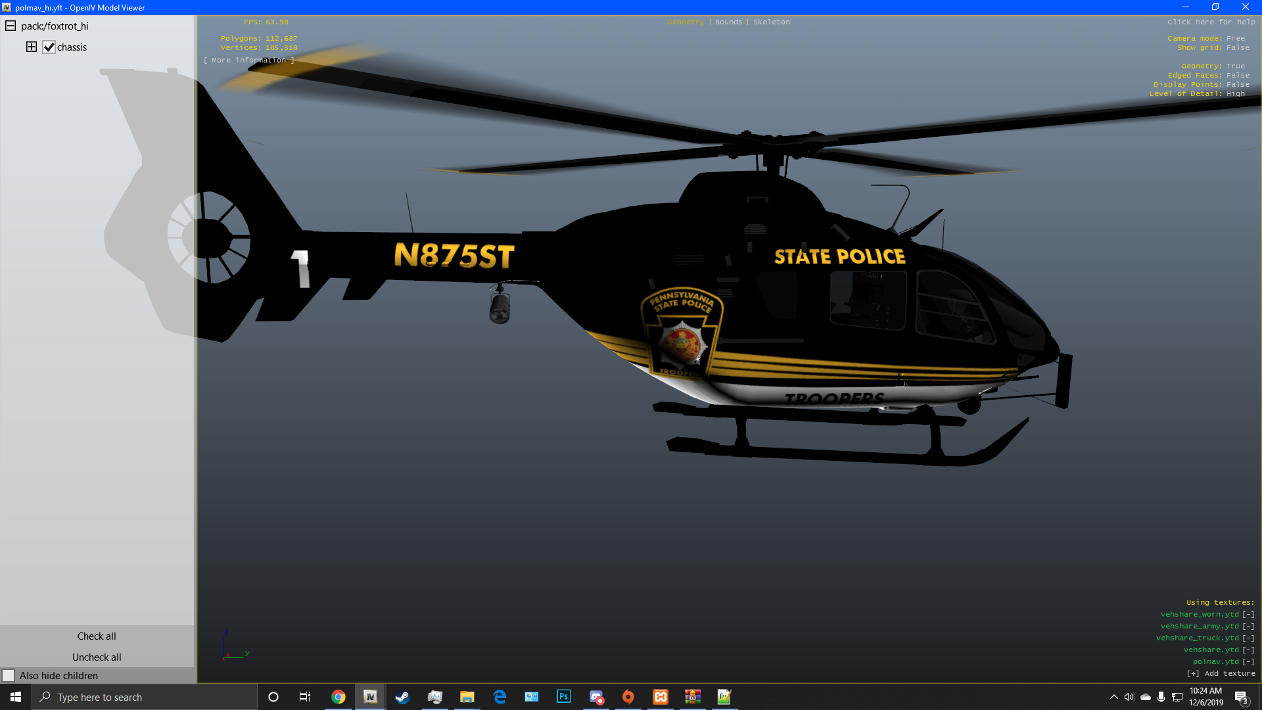Remove vehshare_worn.ytd texture with [-]
This screenshot has height=710, width=1262.
[x=1248, y=614]
